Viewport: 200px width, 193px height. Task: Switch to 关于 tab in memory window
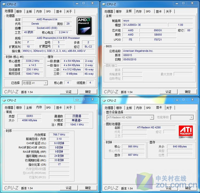pos(69,107)
